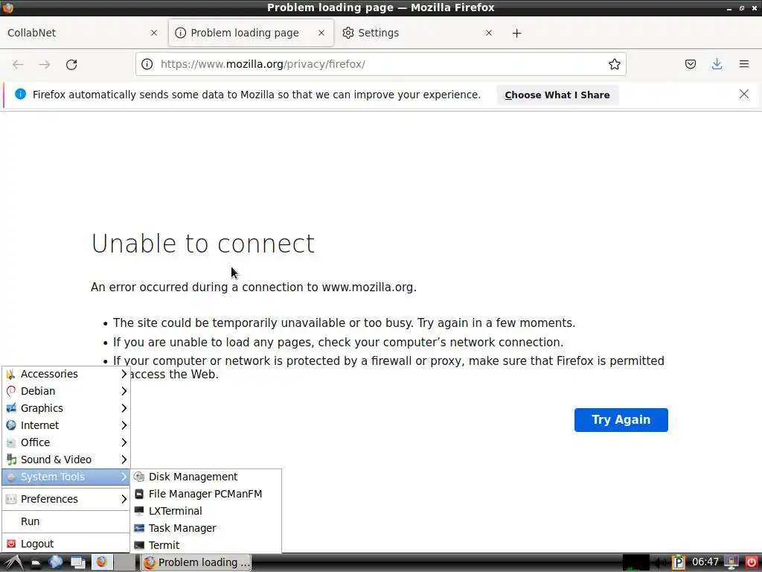The height and width of the screenshot is (572, 762).
Task: Expand the Debian submenu
Action: 66,391
